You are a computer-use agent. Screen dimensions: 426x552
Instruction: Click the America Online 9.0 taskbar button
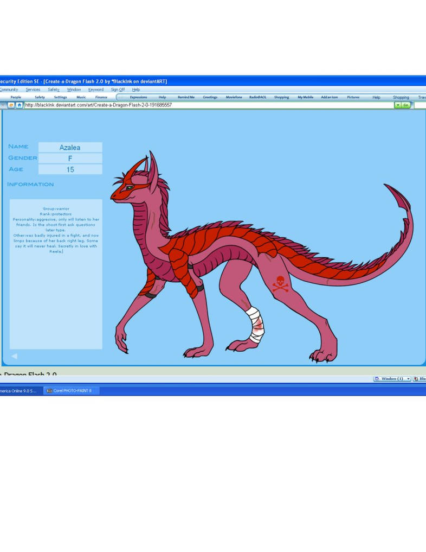(x=21, y=391)
